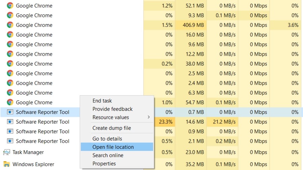This screenshot has height=170, width=303.
Task: Select the Windows Explorer process name
Action: pos(33,164)
